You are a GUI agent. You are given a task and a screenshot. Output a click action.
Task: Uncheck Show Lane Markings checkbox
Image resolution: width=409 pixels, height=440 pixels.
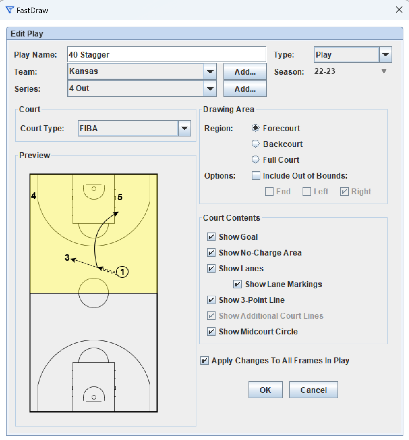[238, 284]
